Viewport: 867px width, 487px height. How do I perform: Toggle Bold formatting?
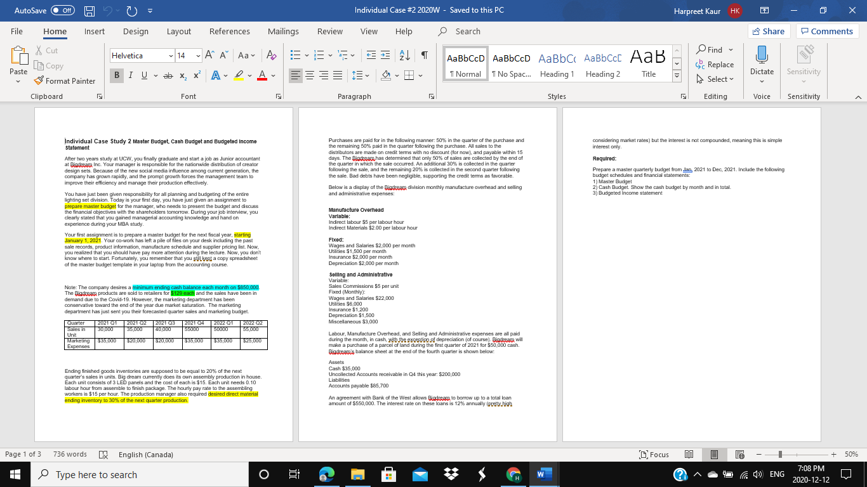[x=117, y=76]
